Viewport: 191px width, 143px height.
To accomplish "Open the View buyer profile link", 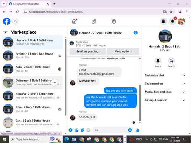I will [116, 58].
